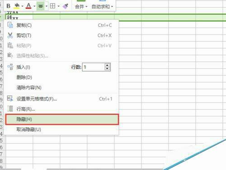Click 隐藏(H) to hide the row
Image resolution: width=226 pixels, height=170 pixels.
62,119
